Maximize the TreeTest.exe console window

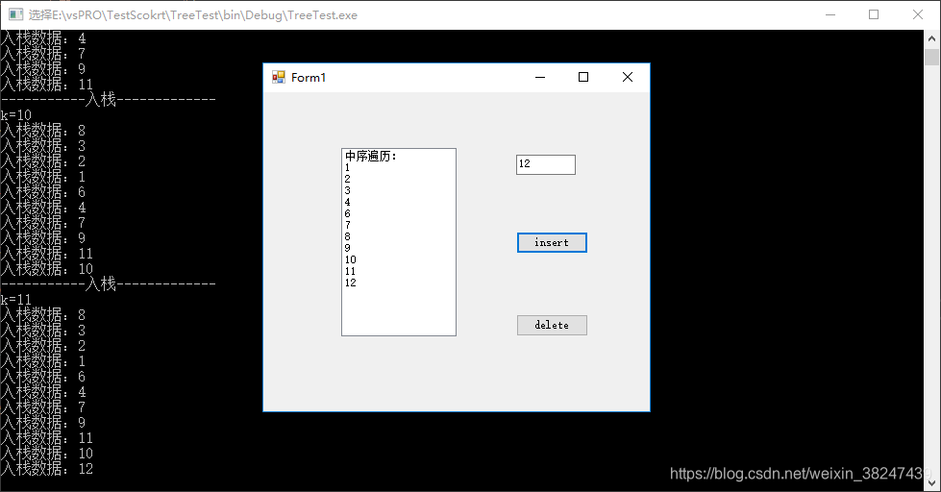[874, 14]
